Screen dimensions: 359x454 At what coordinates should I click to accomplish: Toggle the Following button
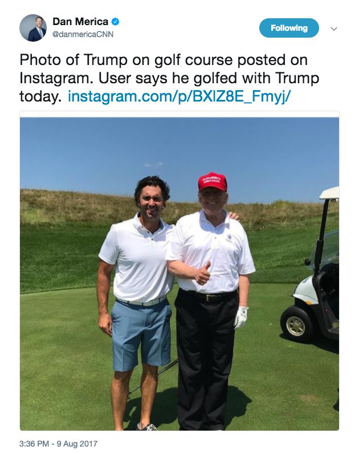[289, 28]
